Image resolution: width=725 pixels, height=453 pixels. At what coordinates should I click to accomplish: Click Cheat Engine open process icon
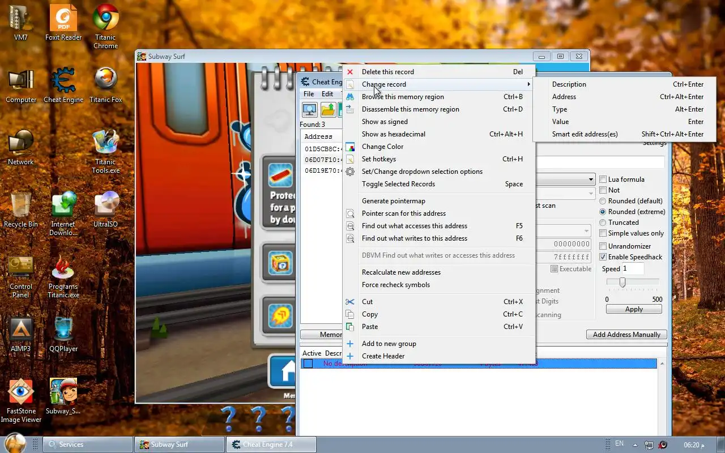point(310,109)
